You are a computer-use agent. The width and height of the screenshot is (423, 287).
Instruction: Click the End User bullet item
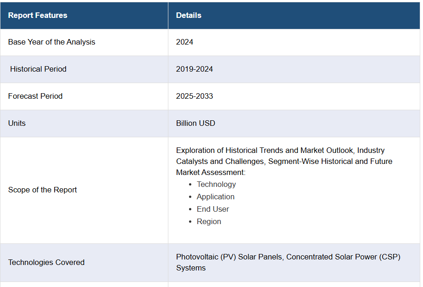(x=213, y=209)
